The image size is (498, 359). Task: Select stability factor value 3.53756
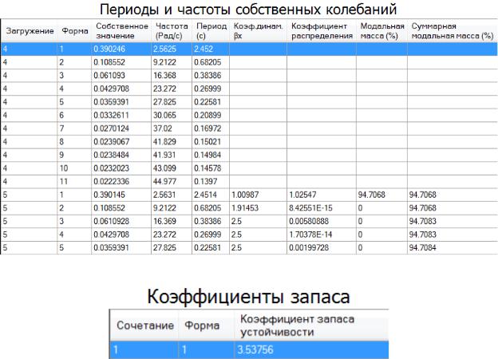click(311, 349)
